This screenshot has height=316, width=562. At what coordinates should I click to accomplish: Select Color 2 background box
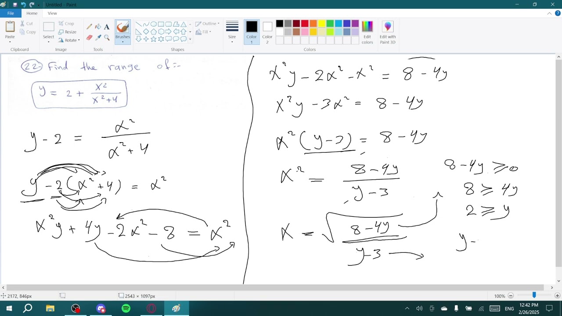pyautogui.click(x=267, y=32)
